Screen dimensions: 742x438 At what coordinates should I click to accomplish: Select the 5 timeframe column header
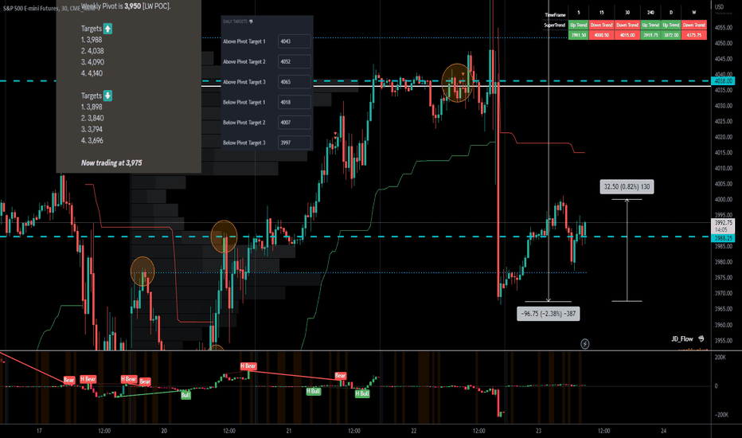(x=578, y=13)
